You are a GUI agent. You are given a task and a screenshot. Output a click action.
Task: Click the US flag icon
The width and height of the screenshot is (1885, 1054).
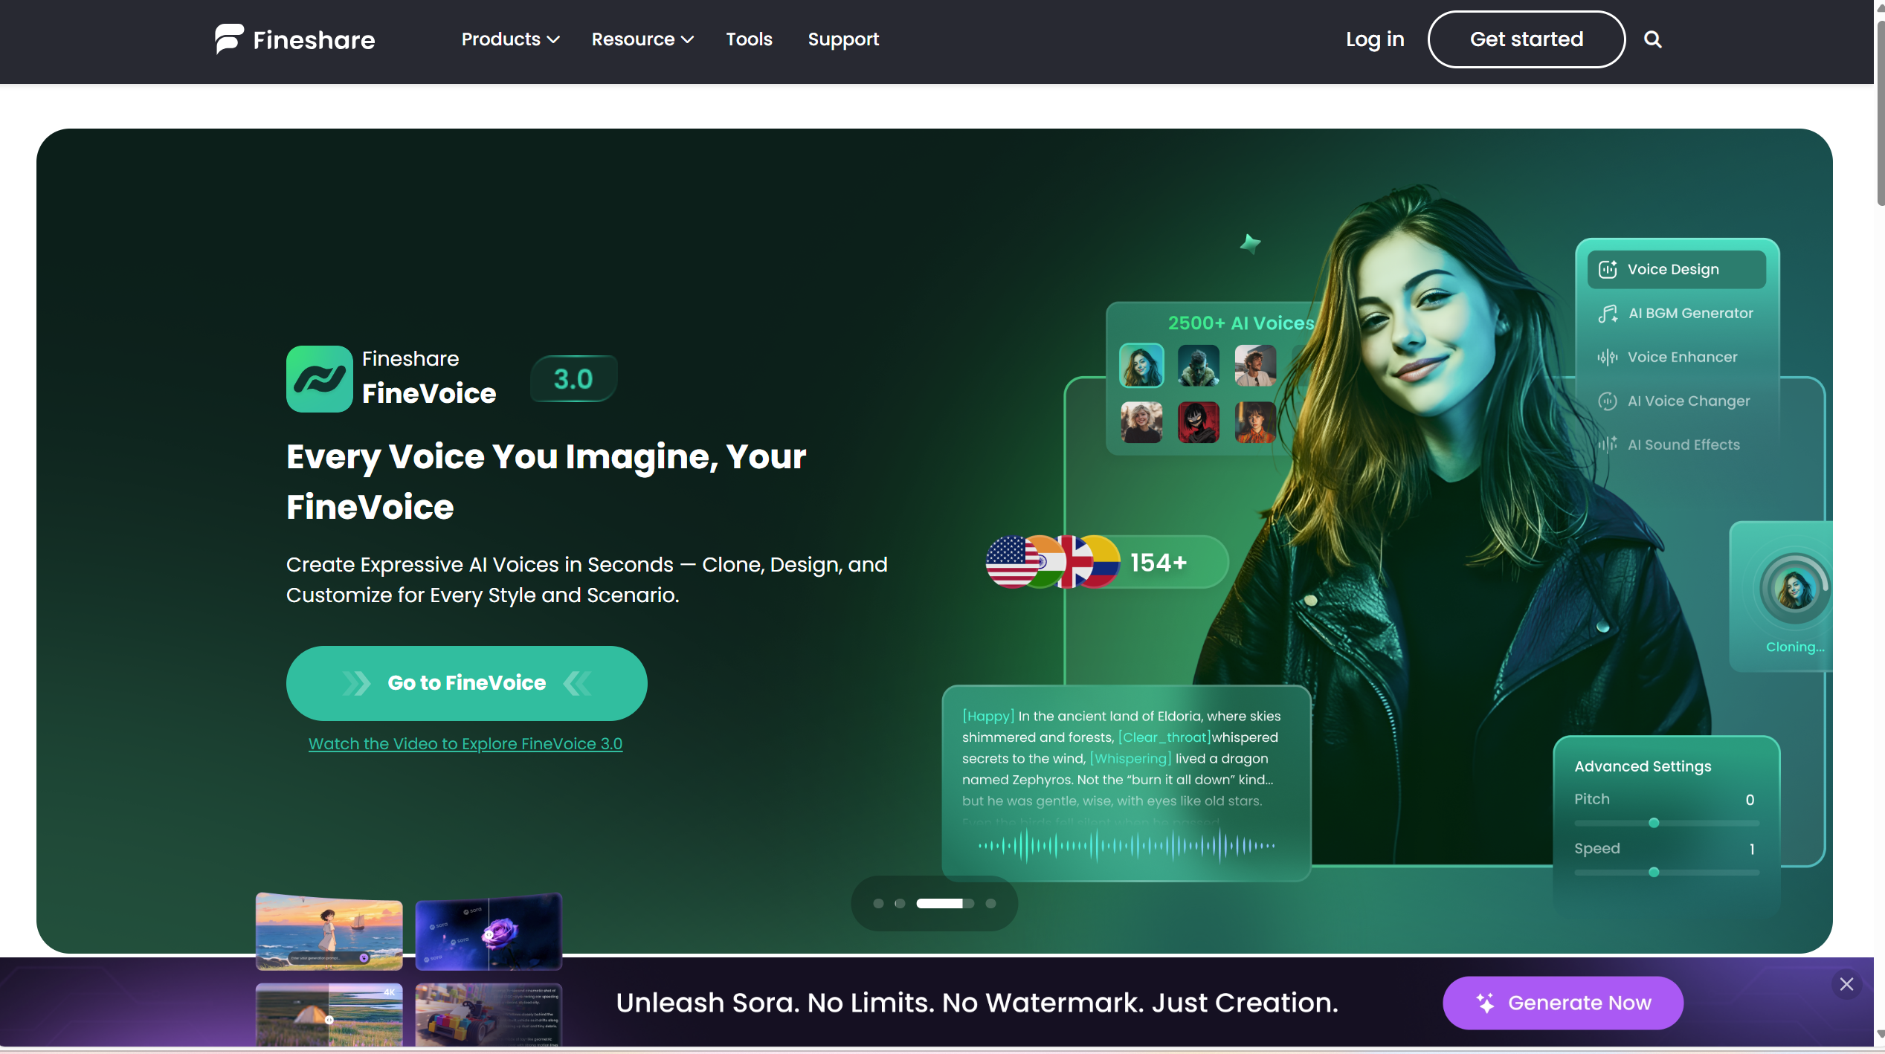(x=1011, y=562)
